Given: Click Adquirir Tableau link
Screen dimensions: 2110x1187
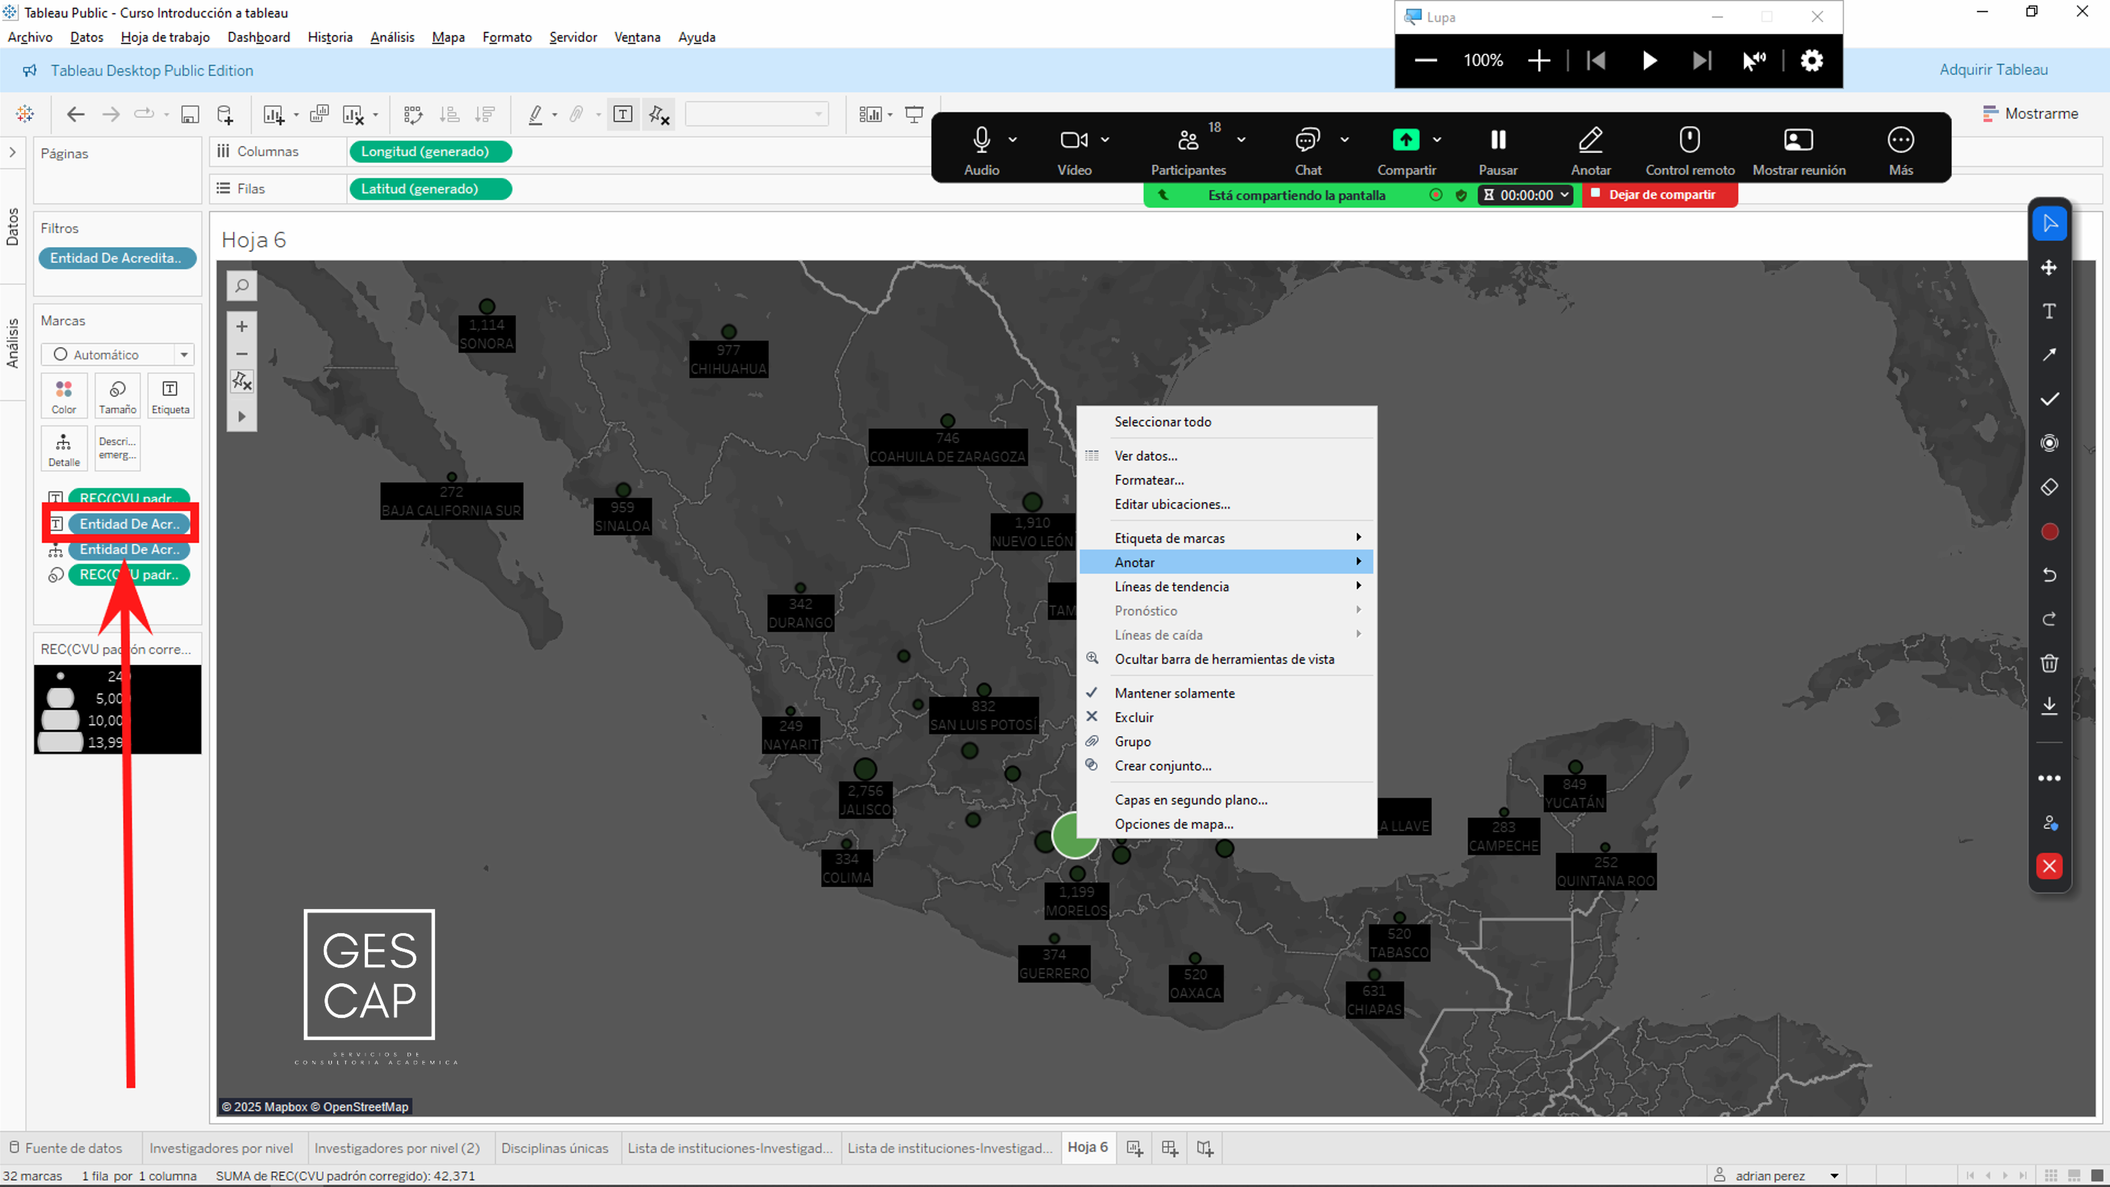Looking at the screenshot, I should [x=1993, y=70].
